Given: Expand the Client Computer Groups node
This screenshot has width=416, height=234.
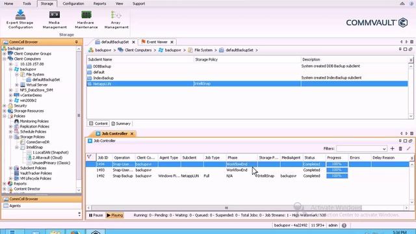Looking at the screenshot, I should [x=5, y=53].
